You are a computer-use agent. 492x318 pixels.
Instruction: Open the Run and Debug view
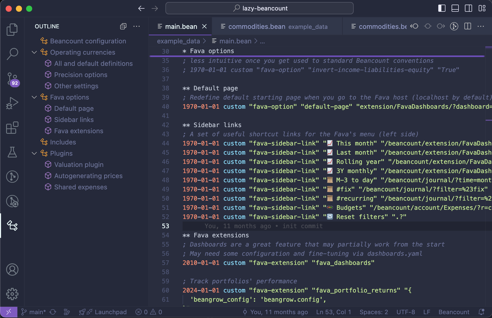(x=12, y=103)
